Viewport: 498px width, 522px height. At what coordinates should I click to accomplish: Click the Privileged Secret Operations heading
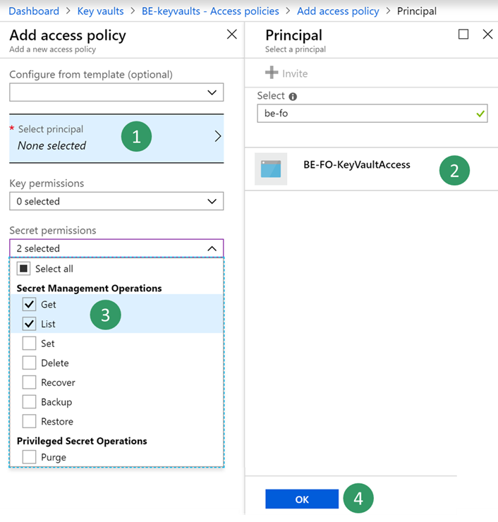82,441
